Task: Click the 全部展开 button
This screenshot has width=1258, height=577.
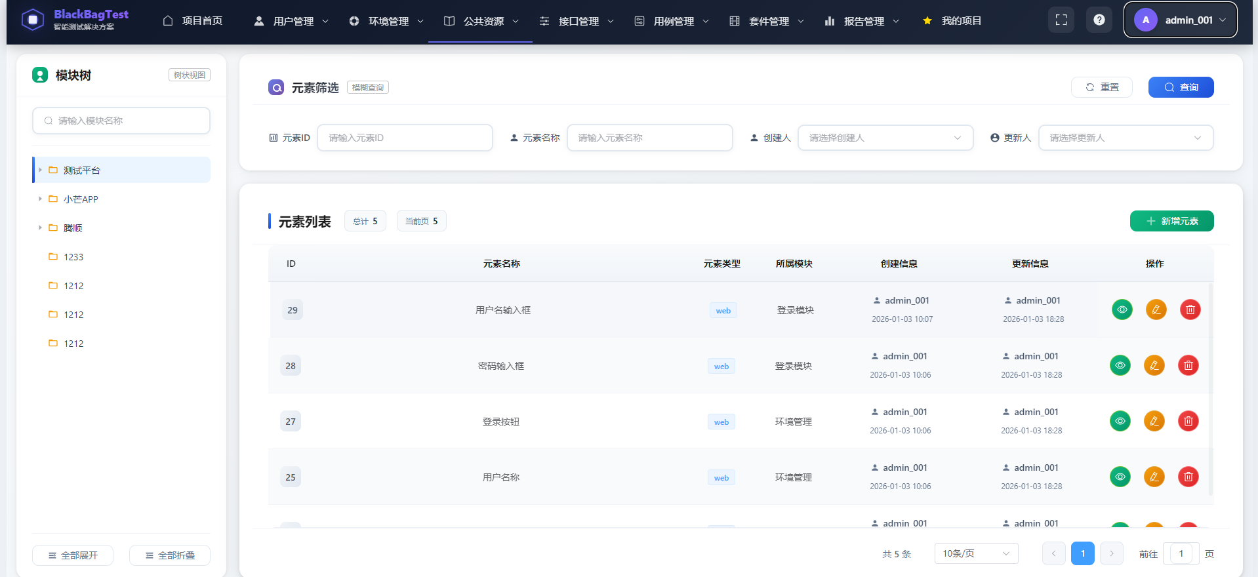Action: tap(73, 555)
